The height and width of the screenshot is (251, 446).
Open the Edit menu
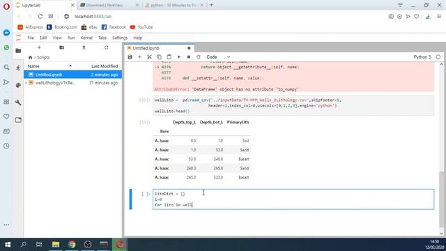[43, 38]
